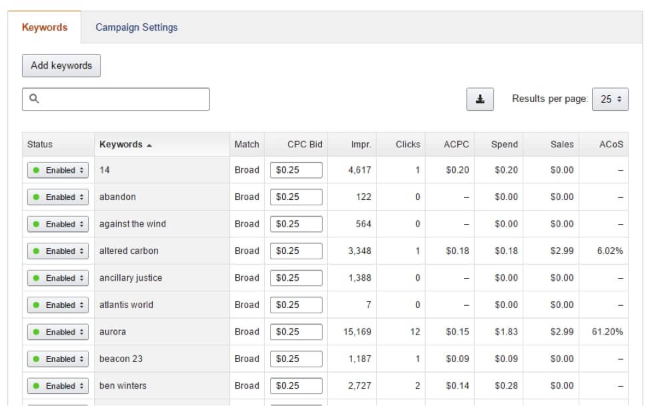Click the Spend column header
Image resolution: width=650 pixels, height=406 pixels.
click(504, 144)
